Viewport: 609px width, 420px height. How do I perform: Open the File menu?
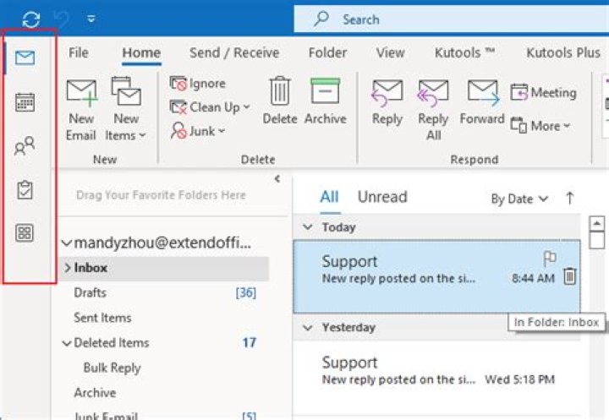[78, 52]
